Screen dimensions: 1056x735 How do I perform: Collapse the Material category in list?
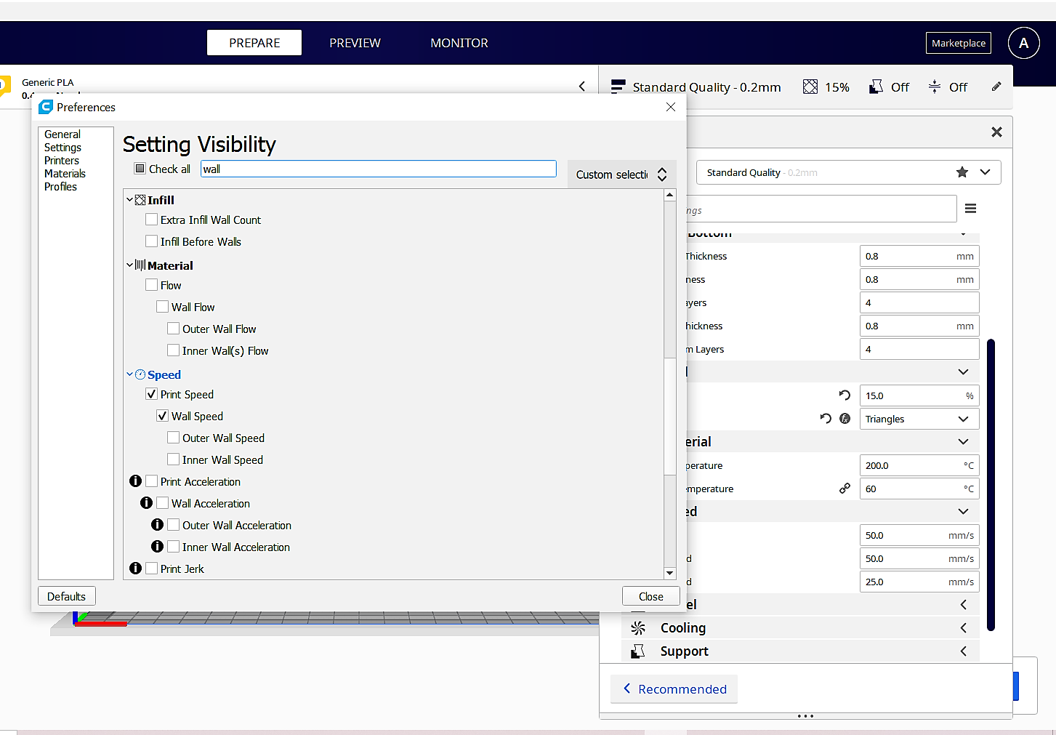tap(130, 265)
